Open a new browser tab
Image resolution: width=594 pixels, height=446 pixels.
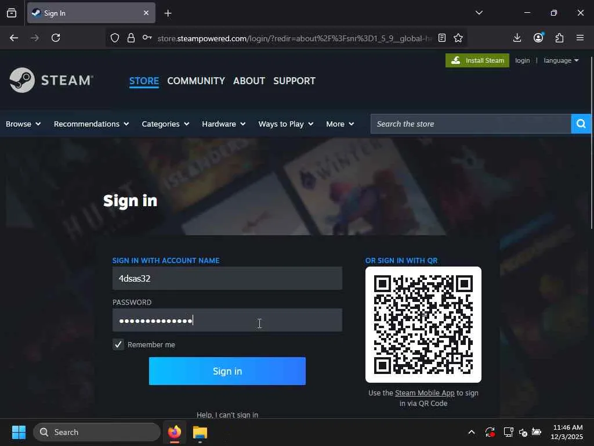(x=168, y=13)
